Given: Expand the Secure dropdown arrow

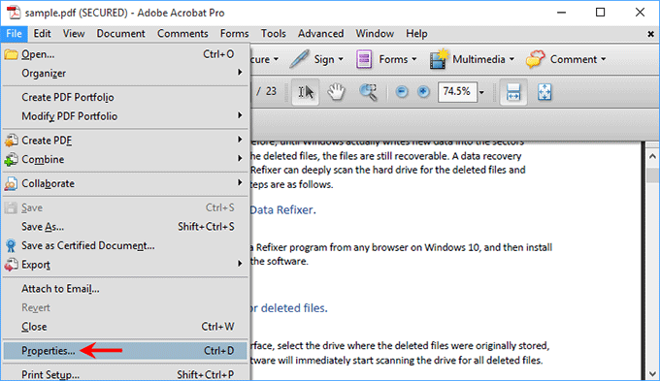Looking at the screenshot, I should [x=276, y=59].
